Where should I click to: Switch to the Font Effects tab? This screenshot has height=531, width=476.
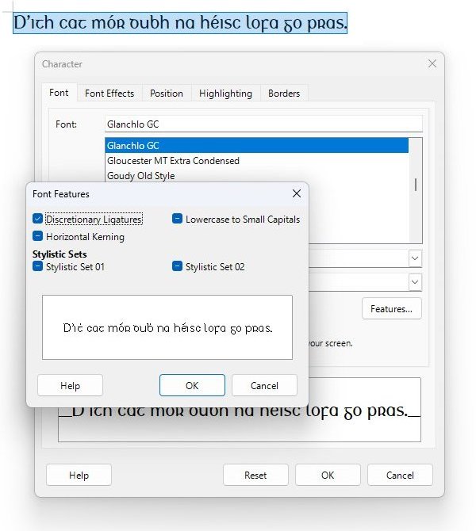tap(109, 94)
